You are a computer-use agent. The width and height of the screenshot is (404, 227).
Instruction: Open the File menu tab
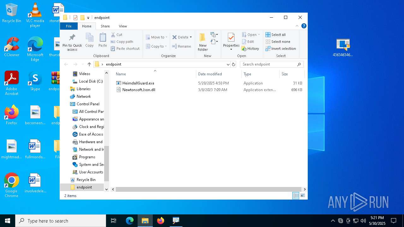point(68,26)
